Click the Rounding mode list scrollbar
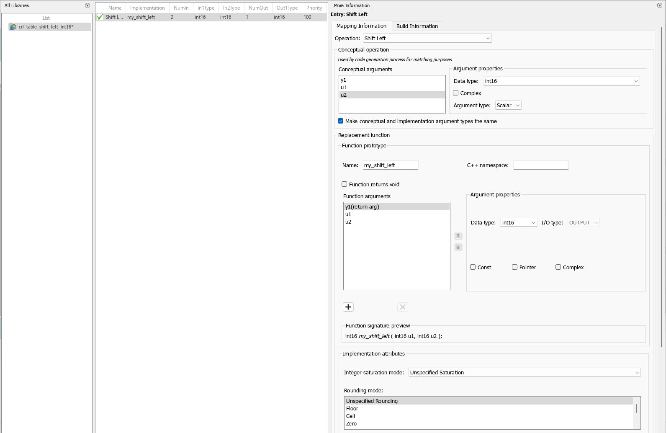This screenshot has height=433, width=666. point(637,408)
